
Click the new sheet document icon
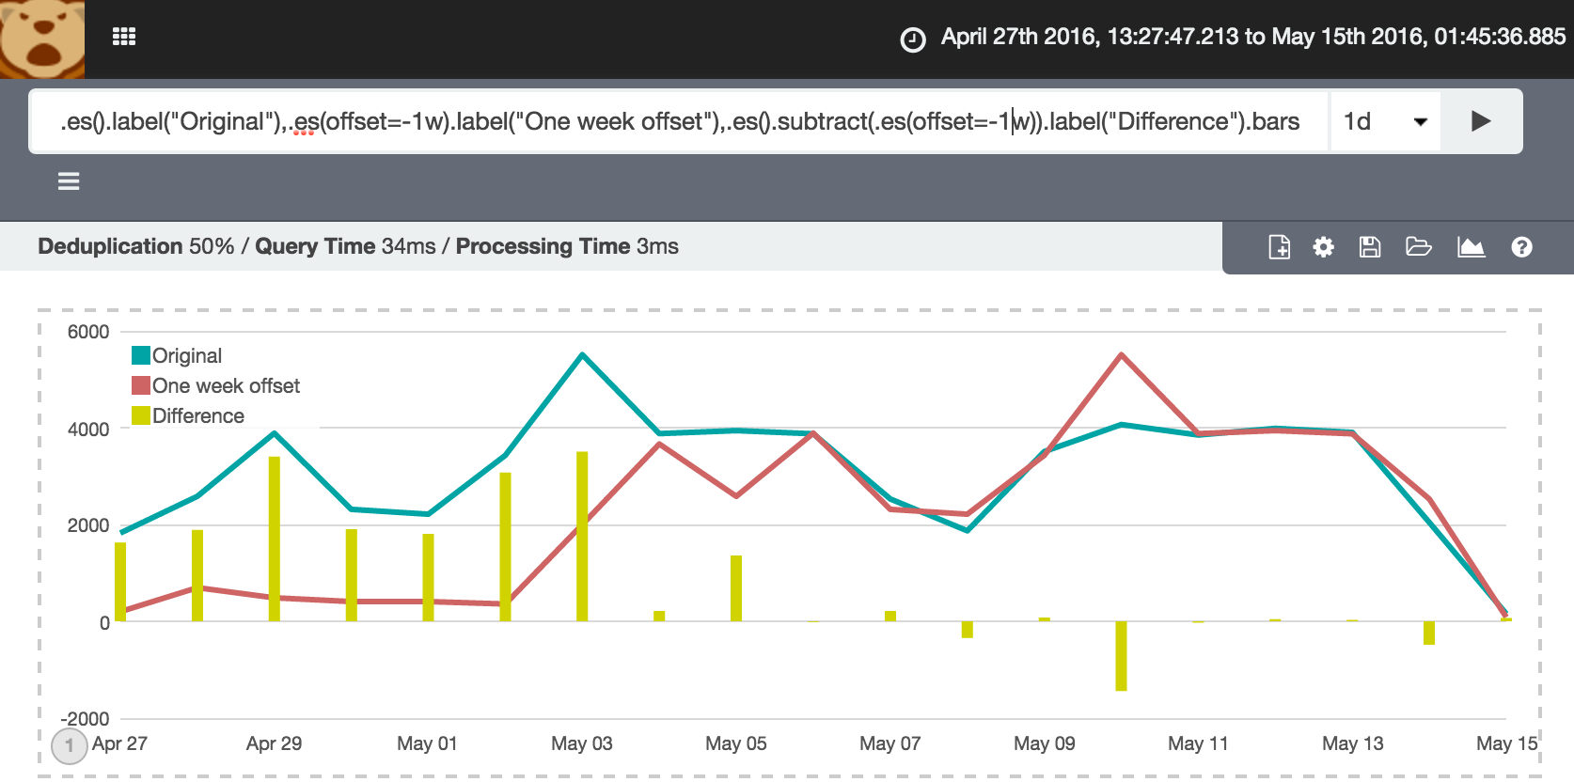1279,247
